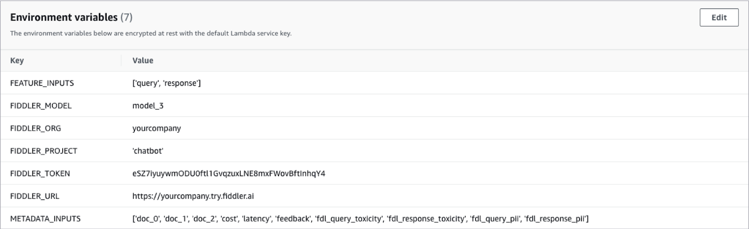Select the FIDDLER_ORG key
Viewport: 749px width, 229px height.
pos(36,128)
